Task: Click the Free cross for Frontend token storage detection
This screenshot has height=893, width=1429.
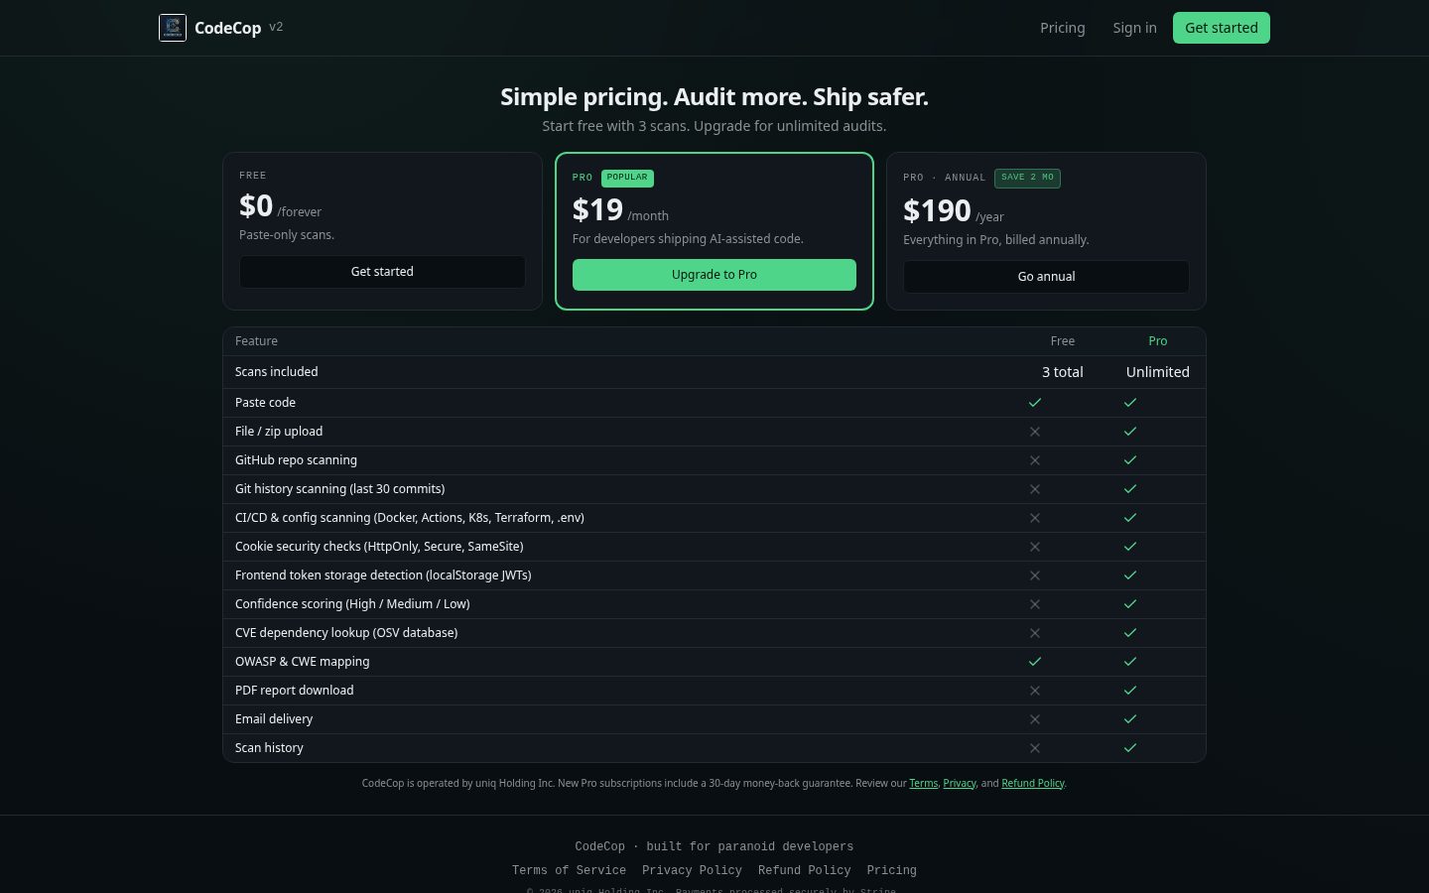Action: tap(1035, 575)
